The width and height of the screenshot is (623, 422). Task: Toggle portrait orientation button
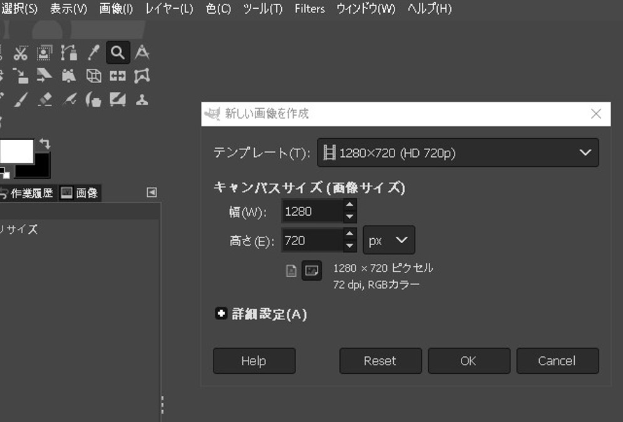pyautogui.click(x=291, y=271)
